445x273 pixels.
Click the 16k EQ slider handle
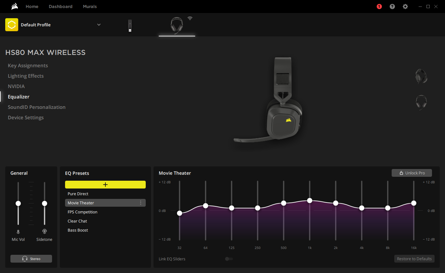tap(414, 203)
